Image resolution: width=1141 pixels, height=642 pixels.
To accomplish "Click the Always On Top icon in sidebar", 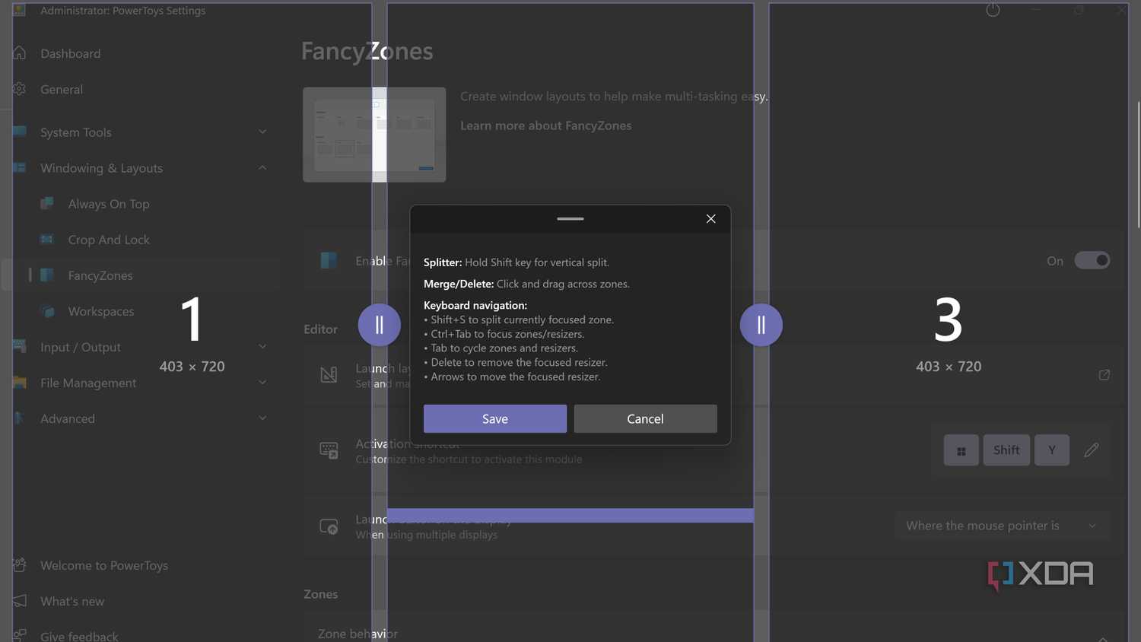I will pyautogui.click(x=47, y=204).
